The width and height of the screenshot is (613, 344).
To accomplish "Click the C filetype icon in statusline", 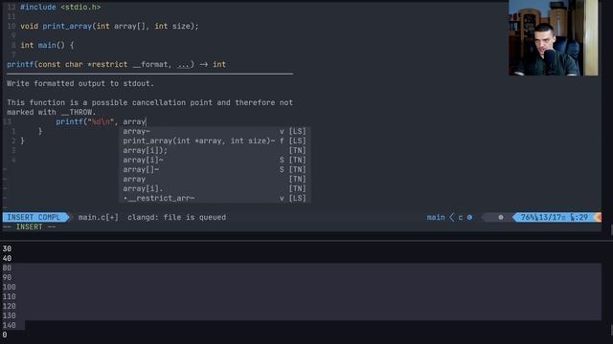I will [469, 217].
